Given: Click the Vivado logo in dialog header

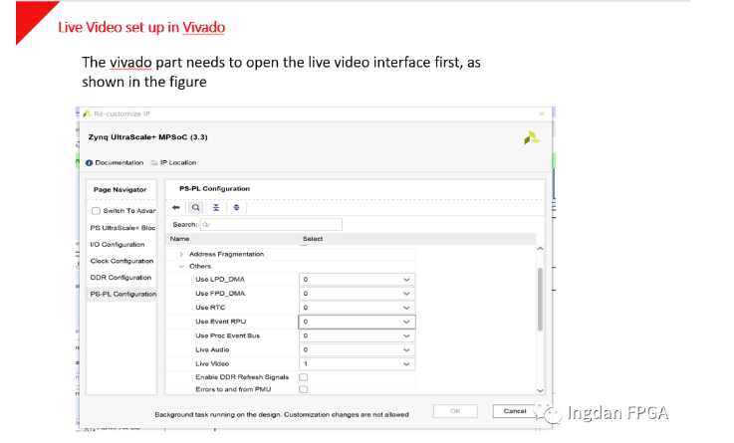Looking at the screenshot, I should [x=532, y=138].
